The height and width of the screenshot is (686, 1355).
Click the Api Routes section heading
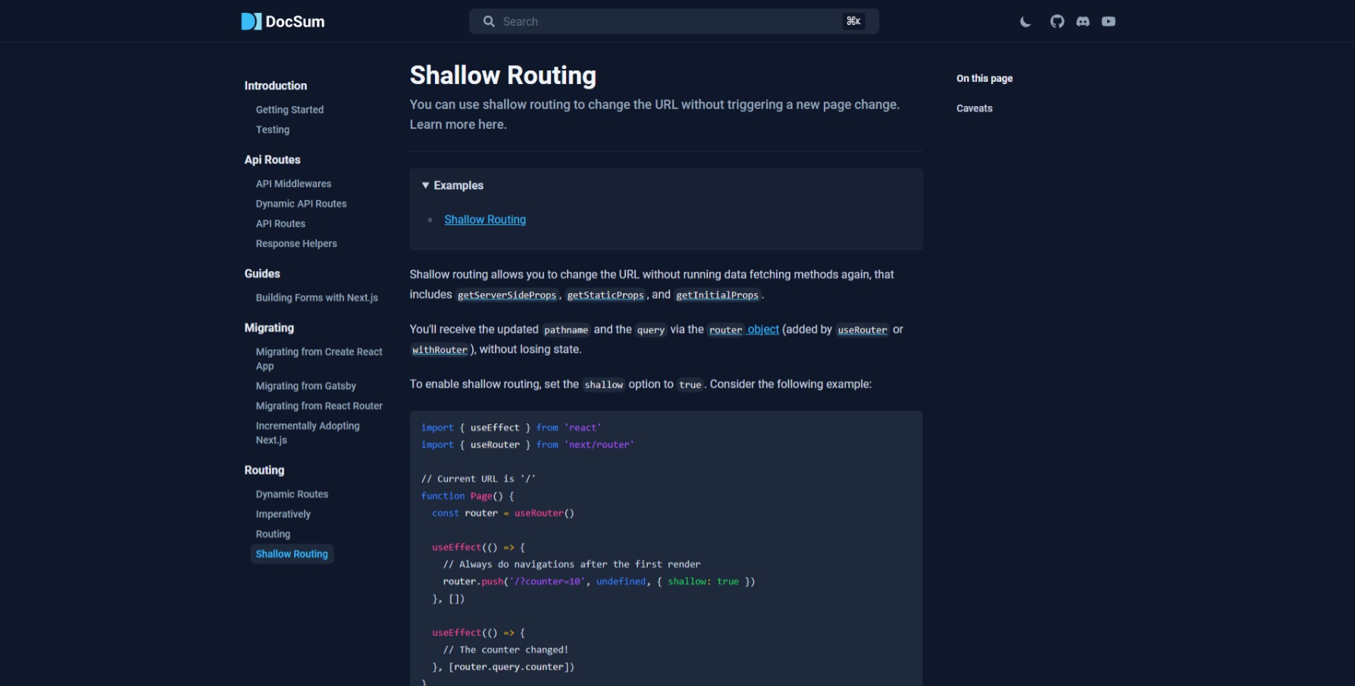point(273,160)
